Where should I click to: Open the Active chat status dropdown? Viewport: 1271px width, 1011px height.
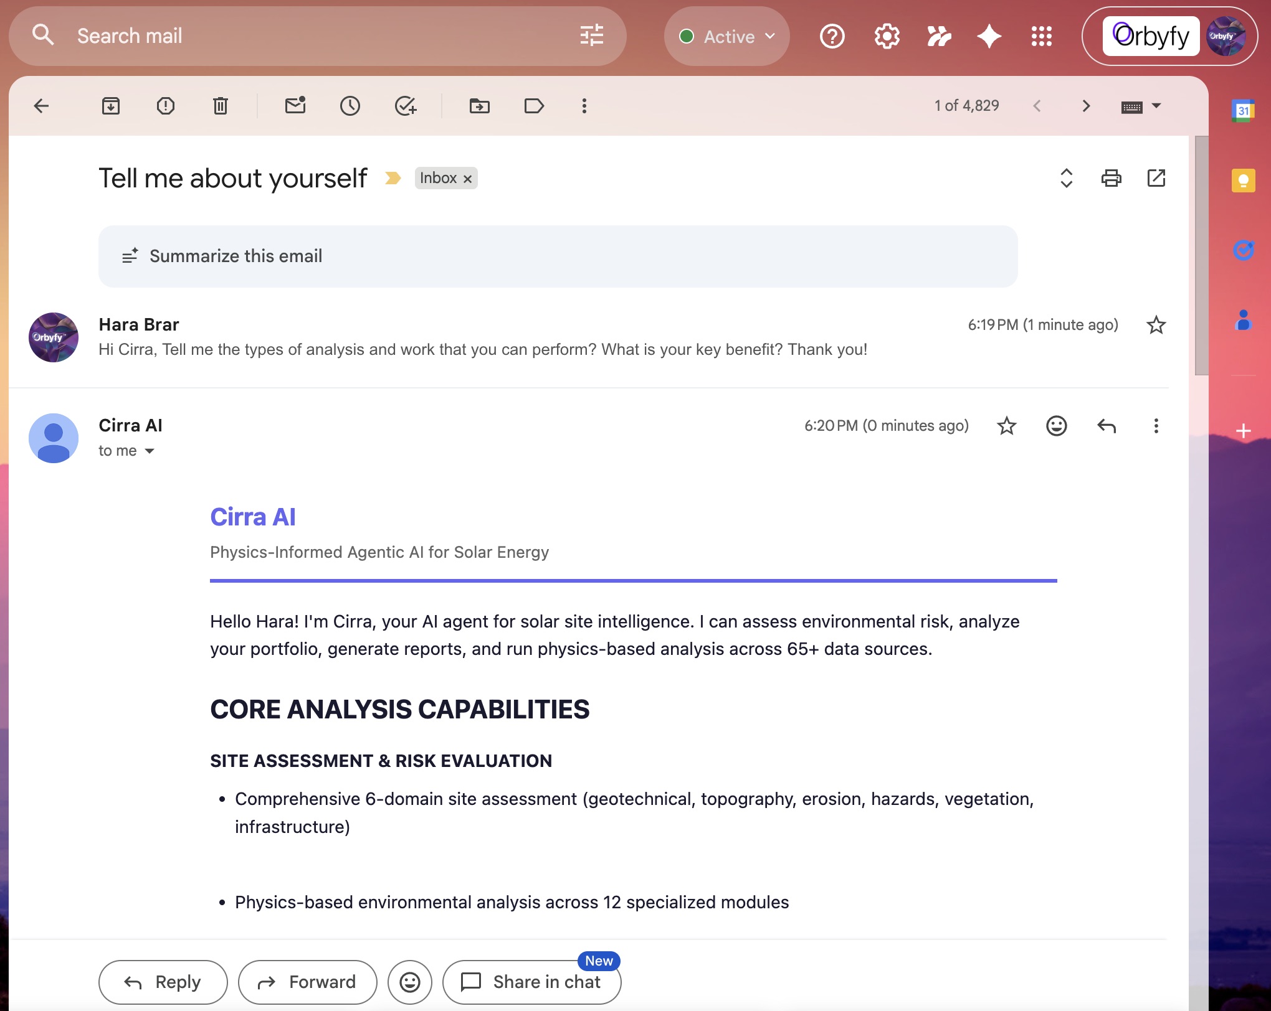(x=726, y=35)
